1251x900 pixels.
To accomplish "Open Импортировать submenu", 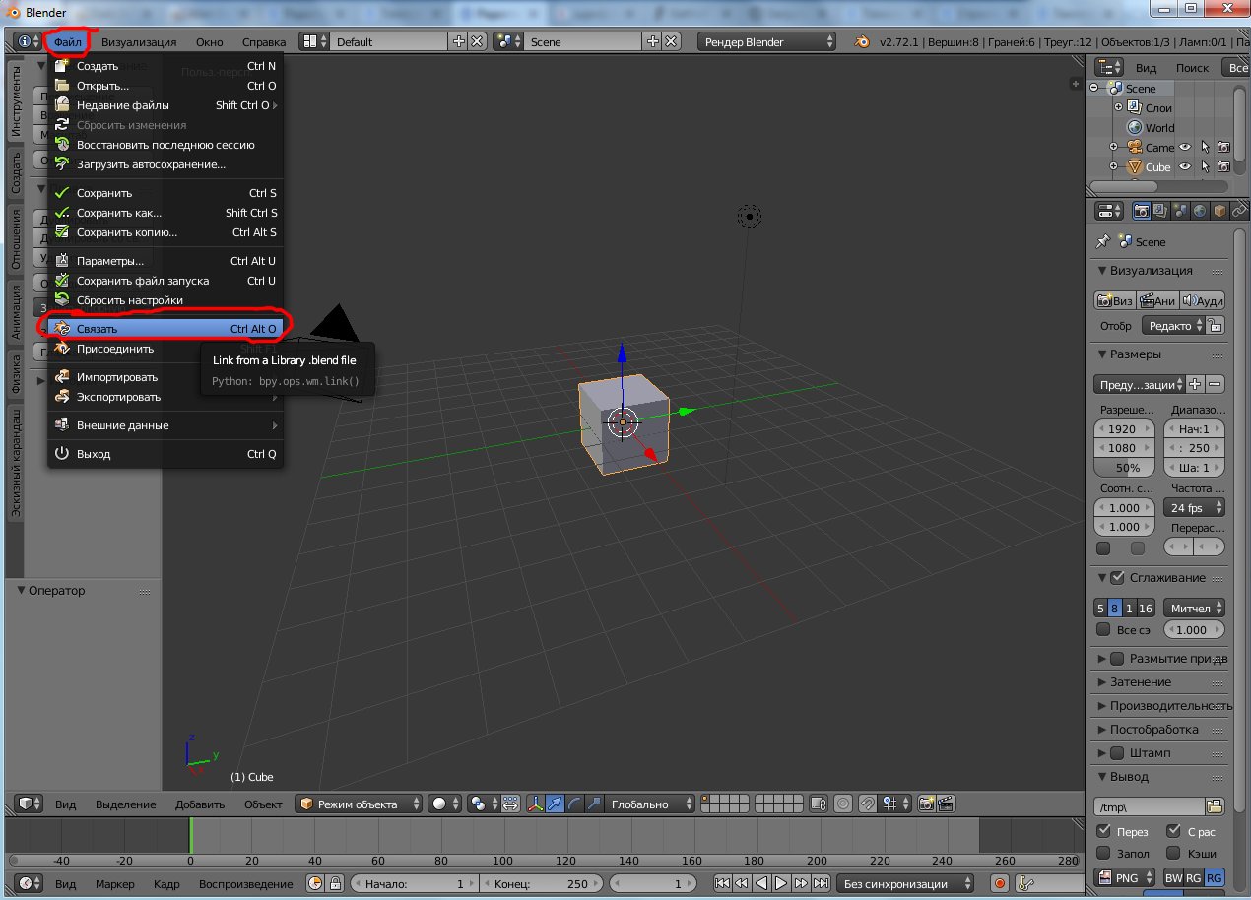I will point(165,377).
